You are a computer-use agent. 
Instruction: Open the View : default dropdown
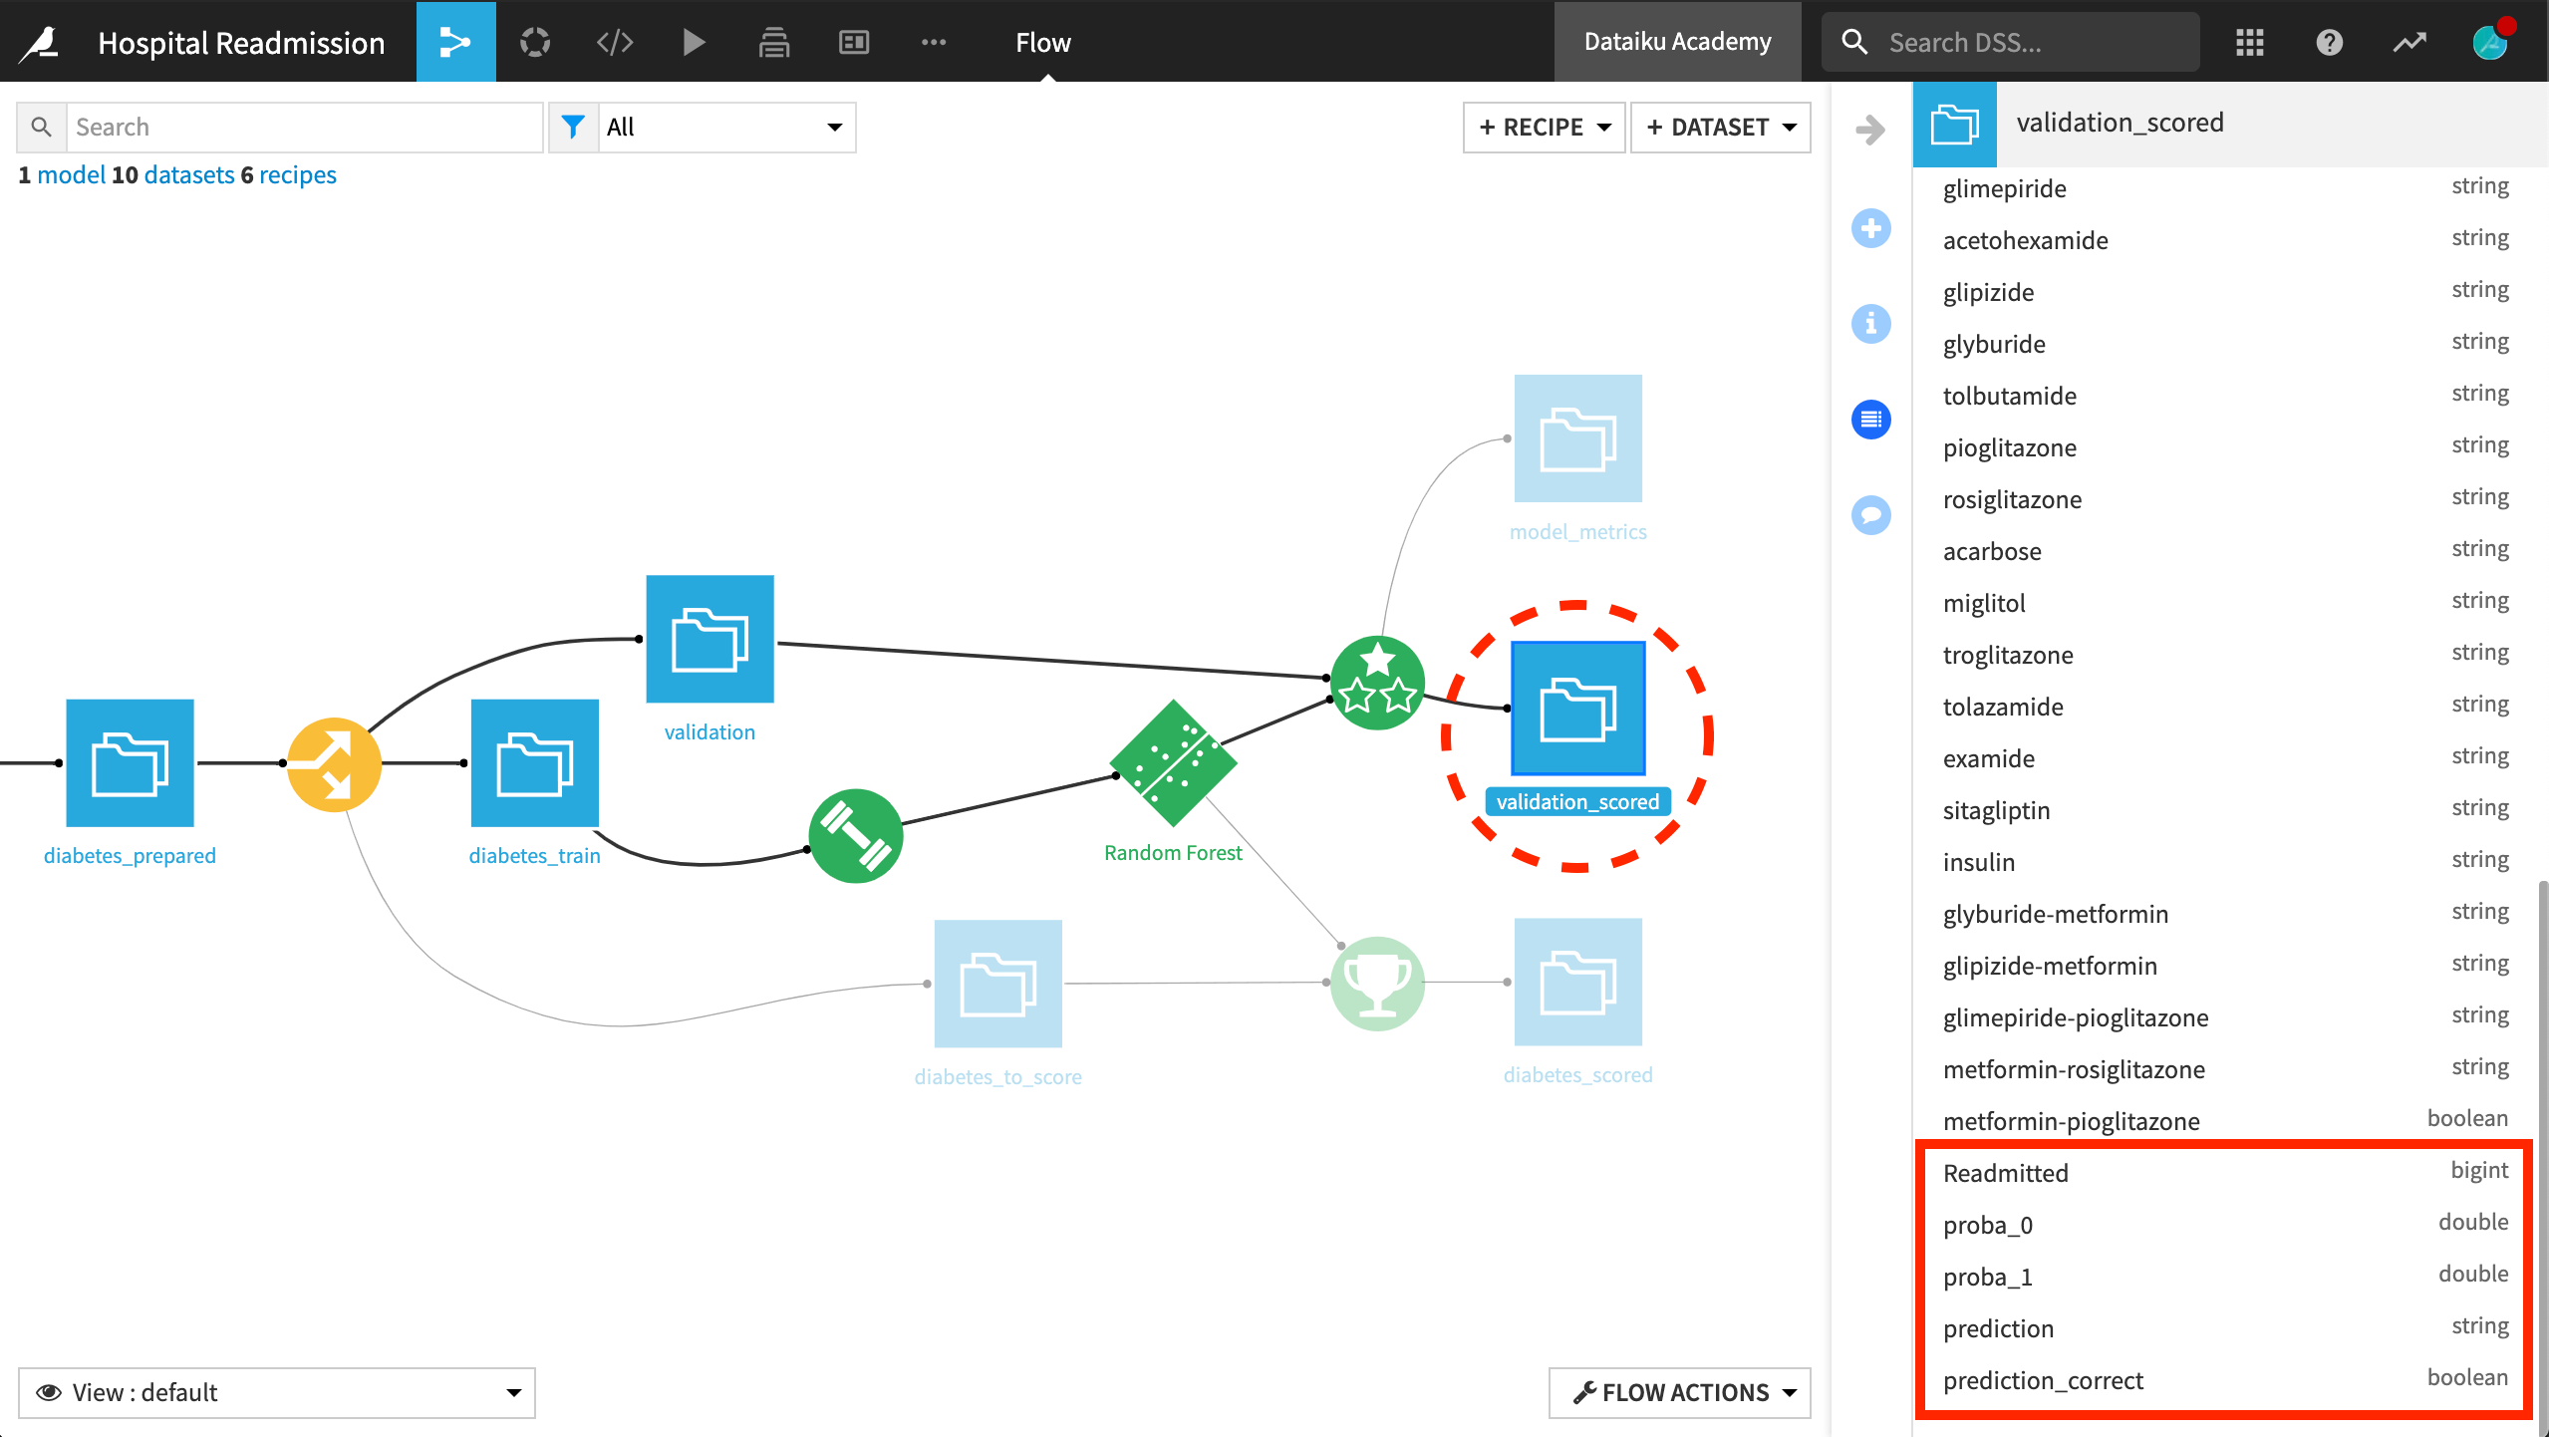coord(276,1392)
